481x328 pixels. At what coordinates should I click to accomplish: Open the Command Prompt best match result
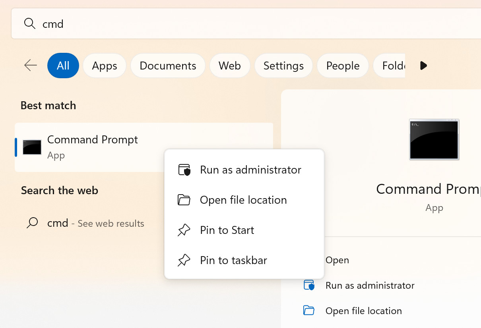click(x=144, y=147)
